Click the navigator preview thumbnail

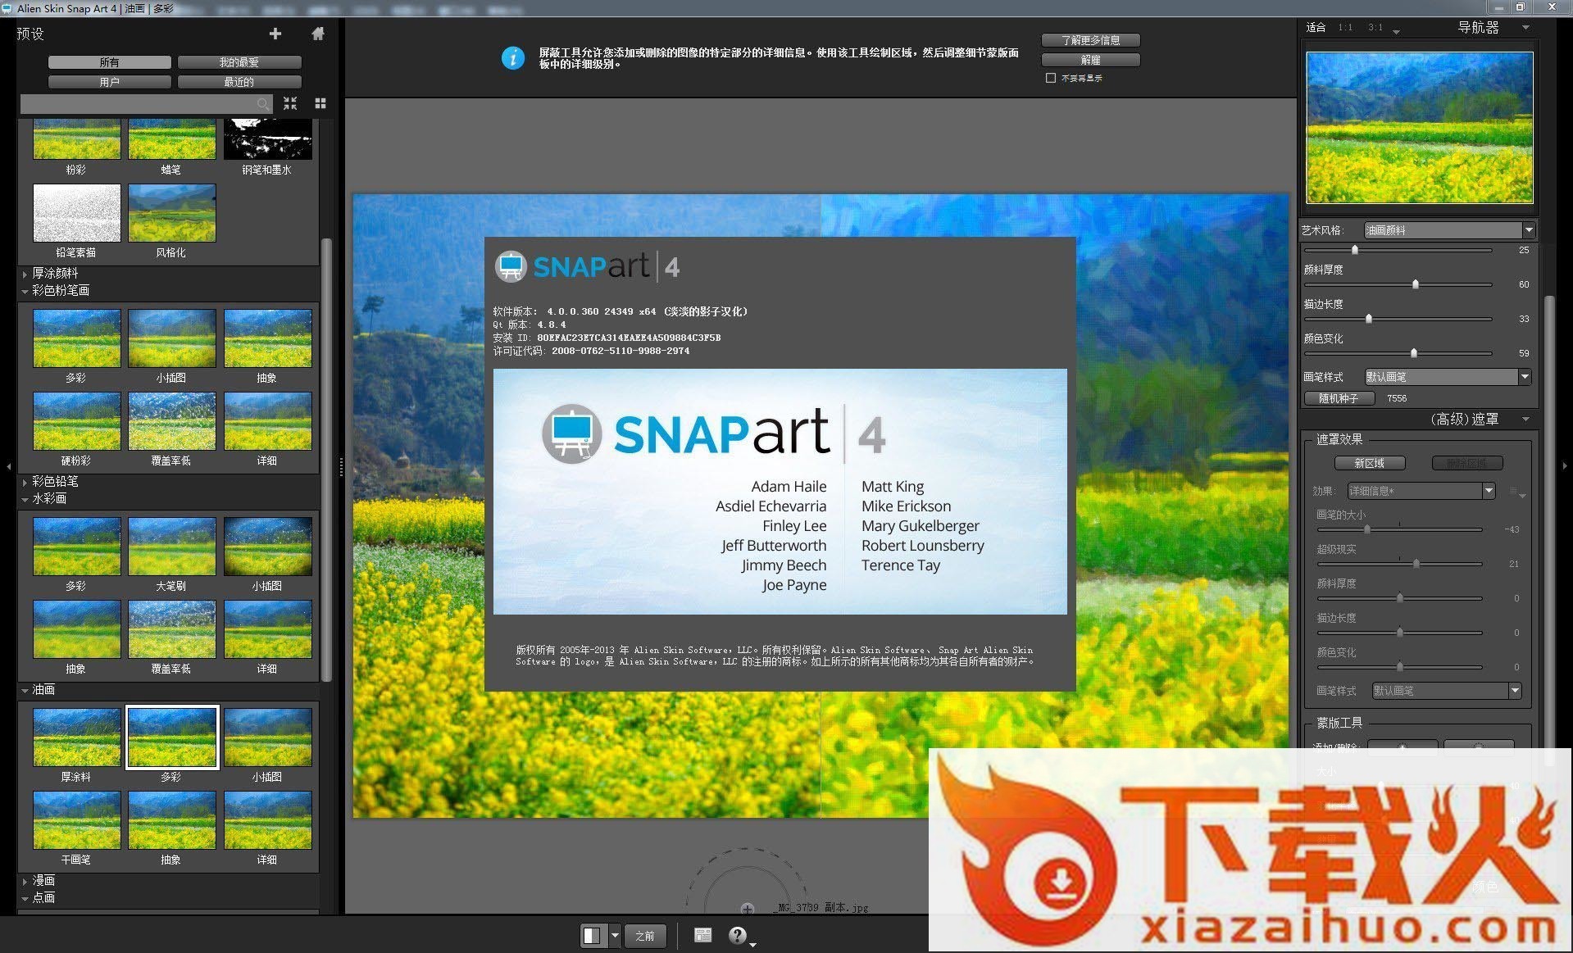[x=1419, y=128]
